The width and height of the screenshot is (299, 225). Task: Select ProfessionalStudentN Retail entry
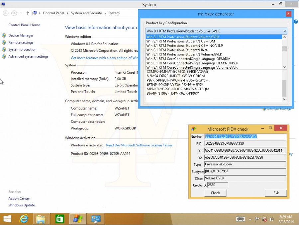pyautogui.click(x=214, y=50)
